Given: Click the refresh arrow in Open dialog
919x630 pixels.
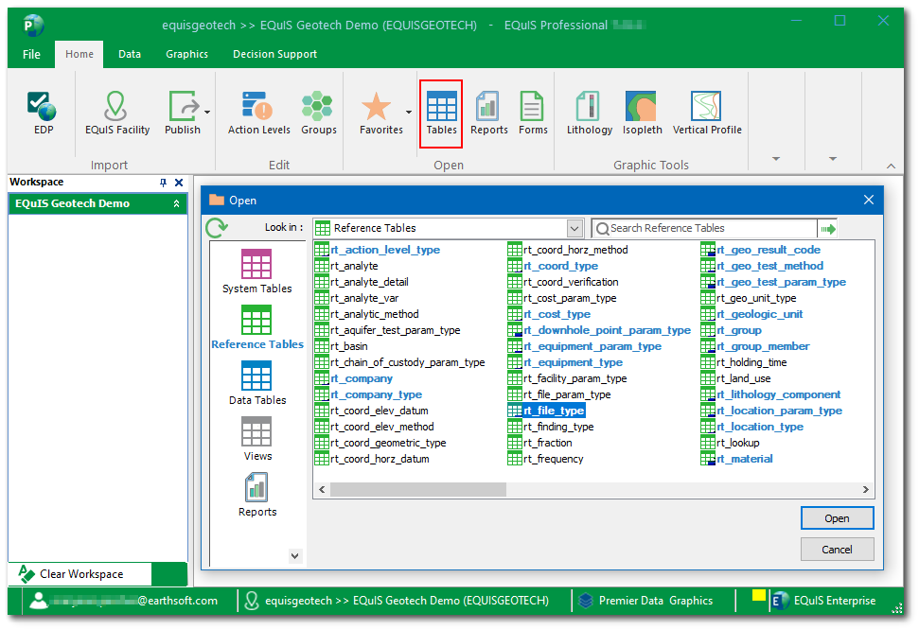Looking at the screenshot, I should tap(217, 228).
